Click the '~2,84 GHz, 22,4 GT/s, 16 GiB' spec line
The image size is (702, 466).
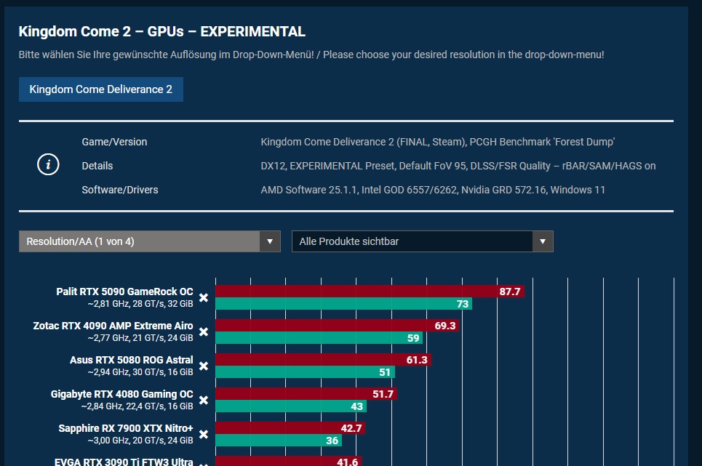137,406
